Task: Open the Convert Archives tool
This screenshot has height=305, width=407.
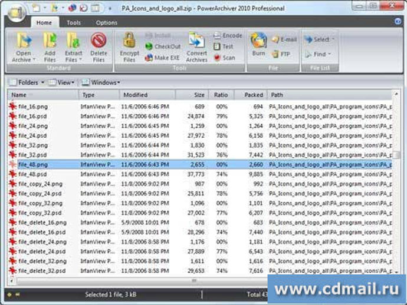Action: [x=197, y=47]
